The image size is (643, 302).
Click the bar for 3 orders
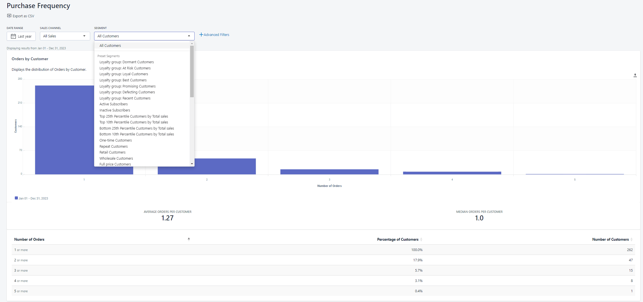[329, 172]
